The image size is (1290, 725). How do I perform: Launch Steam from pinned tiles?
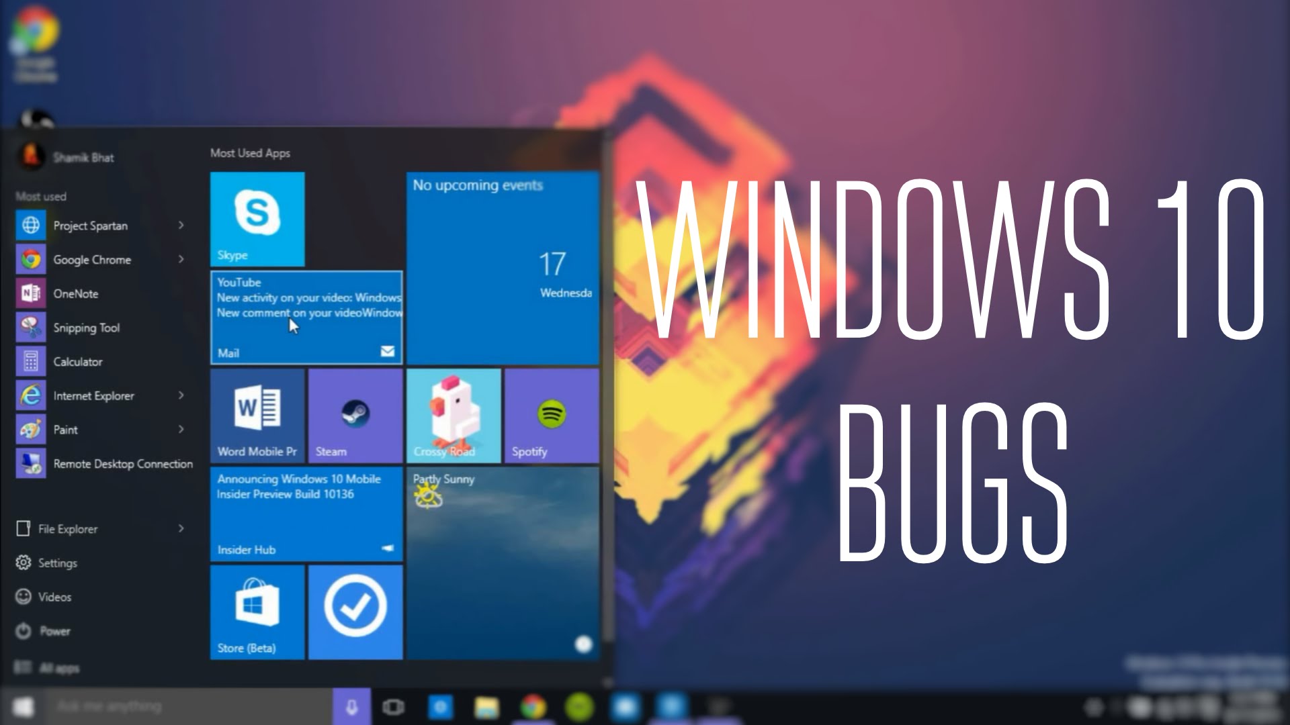pyautogui.click(x=354, y=414)
